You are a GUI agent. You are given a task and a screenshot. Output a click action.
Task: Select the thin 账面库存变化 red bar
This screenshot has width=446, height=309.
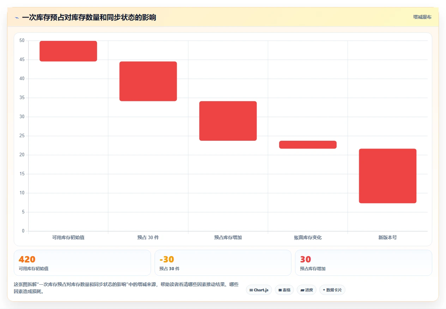pyautogui.click(x=308, y=145)
